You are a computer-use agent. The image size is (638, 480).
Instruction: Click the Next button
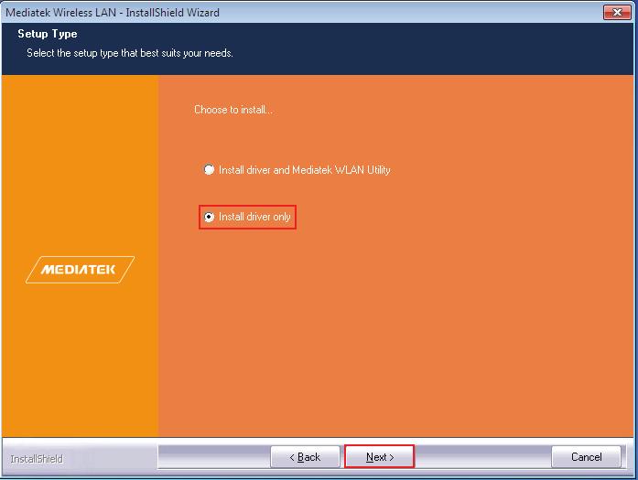(379, 457)
